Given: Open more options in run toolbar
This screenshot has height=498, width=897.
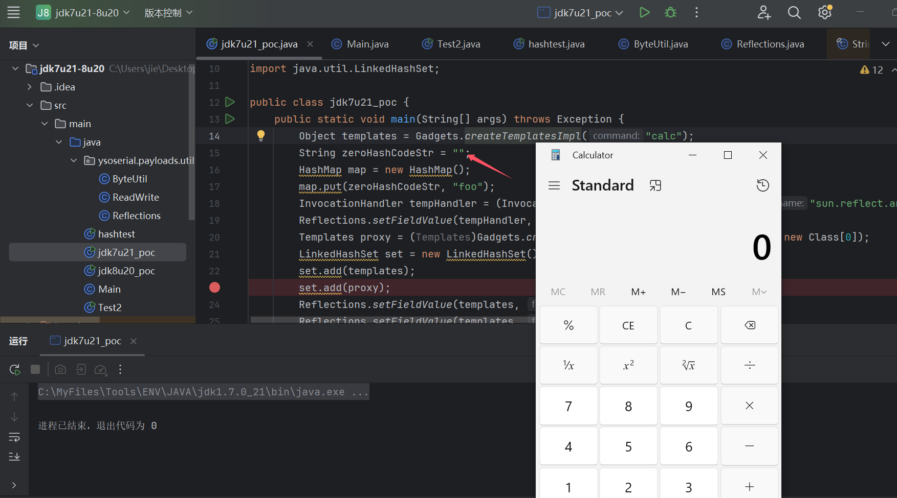Looking at the screenshot, I should [x=120, y=369].
